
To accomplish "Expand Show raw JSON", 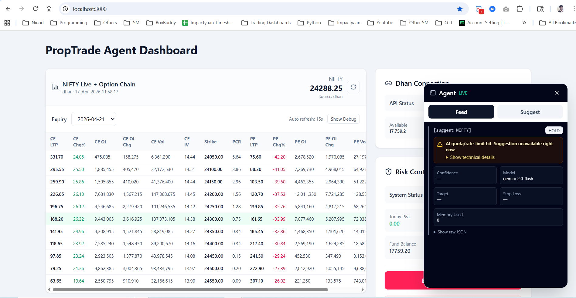I will coord(450,232).
